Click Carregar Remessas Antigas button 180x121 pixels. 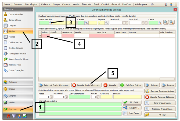click(x=160, y=91)
